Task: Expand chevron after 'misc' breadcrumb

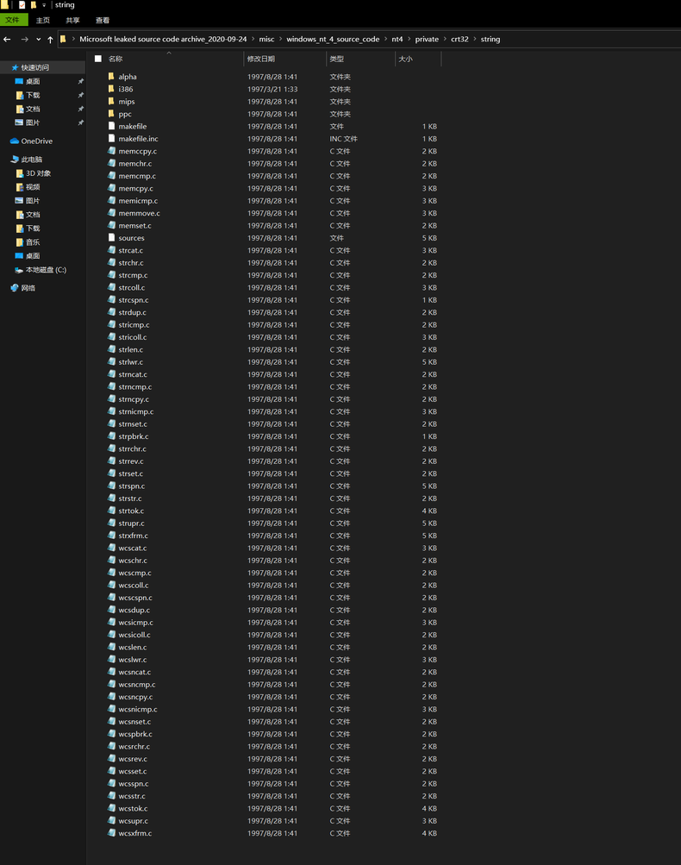Action: pyautogui.click(x=280, y=39)
